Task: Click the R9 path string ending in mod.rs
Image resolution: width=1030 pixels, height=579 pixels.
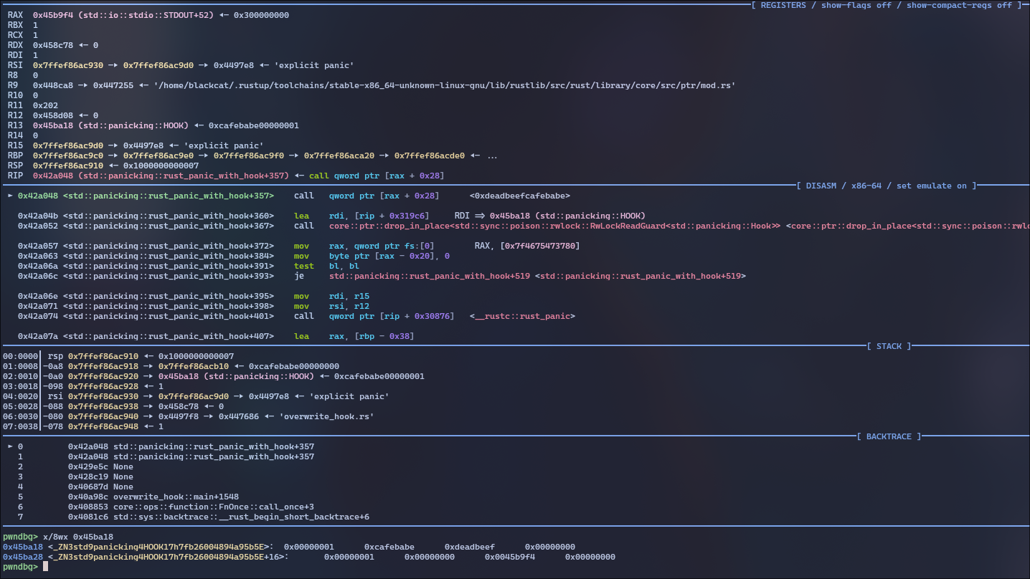Action: tap(444, 85)
